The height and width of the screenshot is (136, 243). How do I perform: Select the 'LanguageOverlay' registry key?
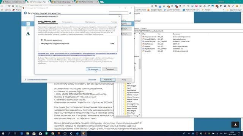pos(133,104)
